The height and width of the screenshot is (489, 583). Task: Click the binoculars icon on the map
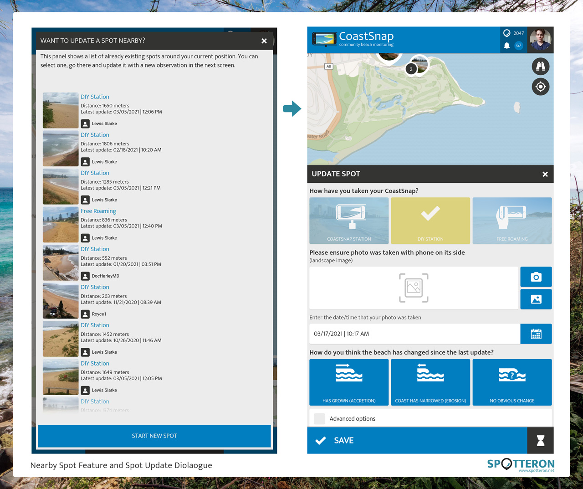tap(540, 67)
